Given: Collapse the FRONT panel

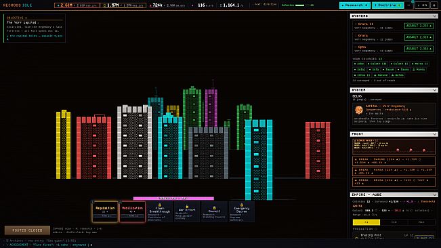Looking at the screenshot, I should 435,134.
